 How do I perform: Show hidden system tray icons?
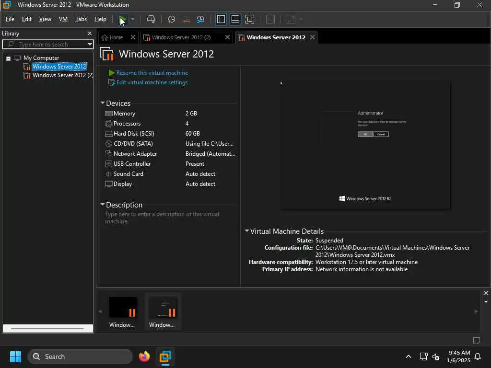(x=409, y=356)
